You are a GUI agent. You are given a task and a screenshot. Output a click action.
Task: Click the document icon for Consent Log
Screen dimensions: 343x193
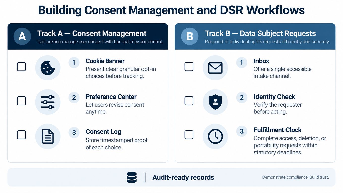[x=48, y=136]
